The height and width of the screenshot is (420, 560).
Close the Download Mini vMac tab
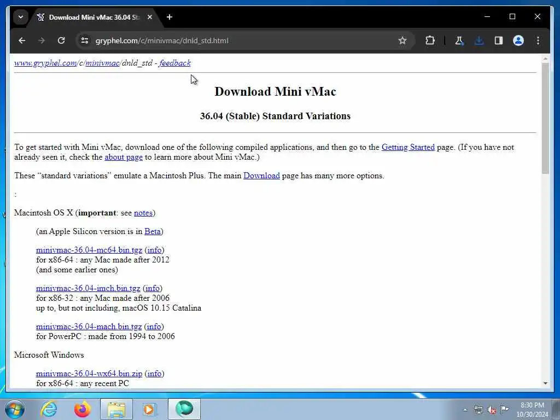coord(150,17)
